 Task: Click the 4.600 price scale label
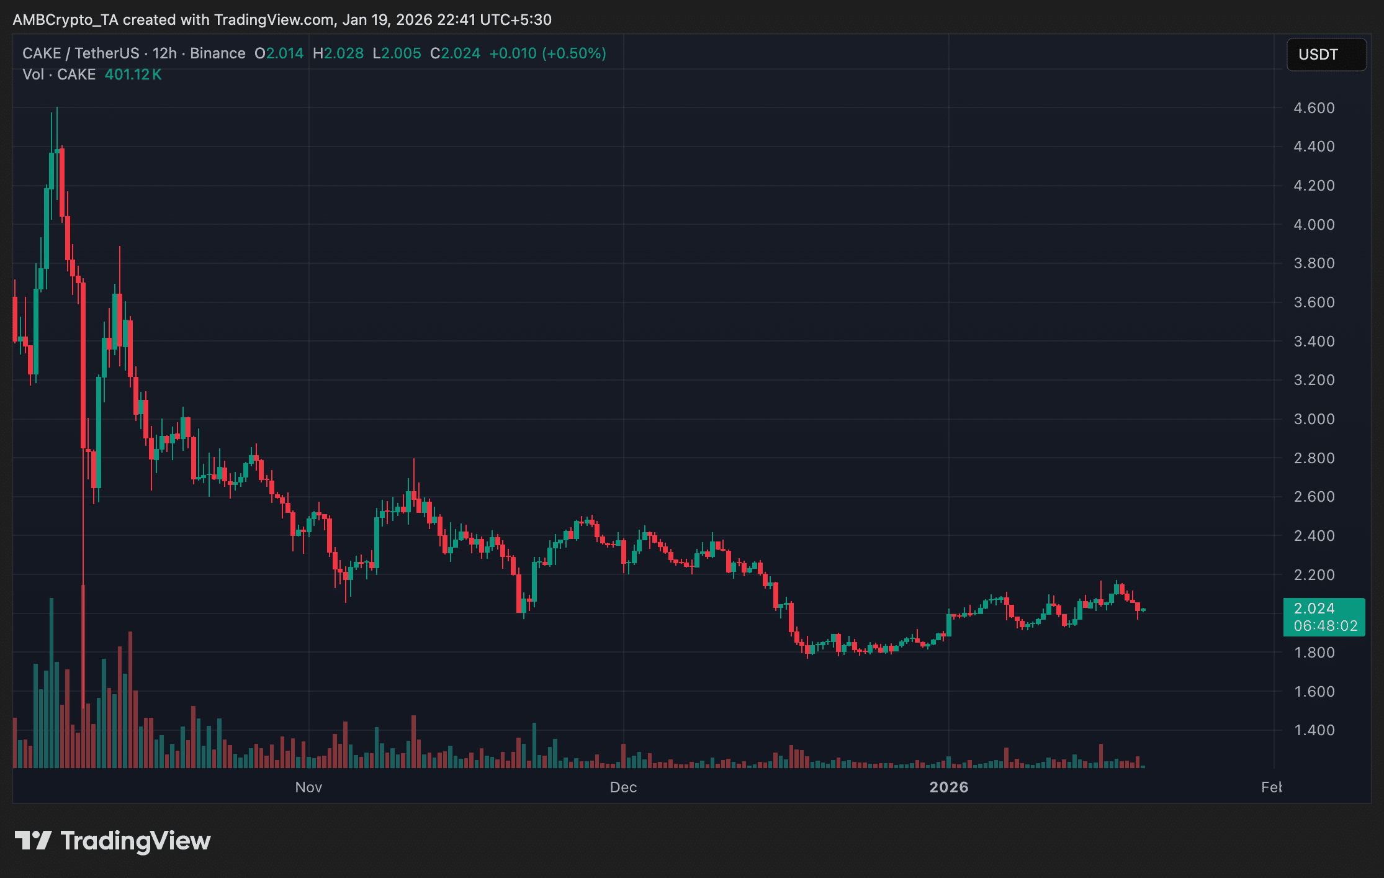pyautogui.click(x=1314, y=108)
